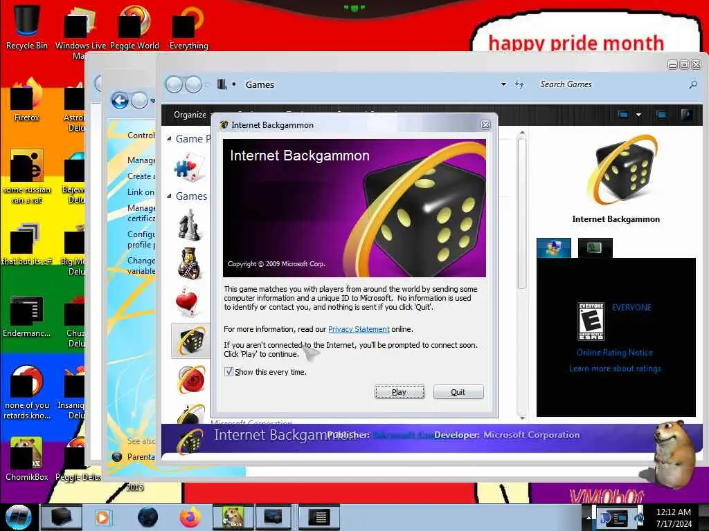This screenshot has height=531, width=709.
Task: Open Parental Controls link in Control Panel window
Action: [x=141, y=456]
